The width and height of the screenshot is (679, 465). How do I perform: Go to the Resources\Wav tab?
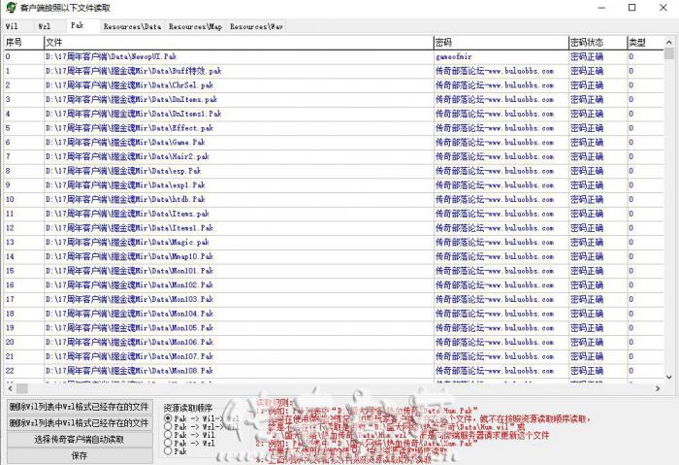point(256,26)
